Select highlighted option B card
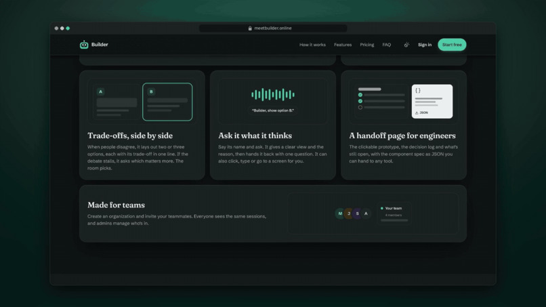 167,102
